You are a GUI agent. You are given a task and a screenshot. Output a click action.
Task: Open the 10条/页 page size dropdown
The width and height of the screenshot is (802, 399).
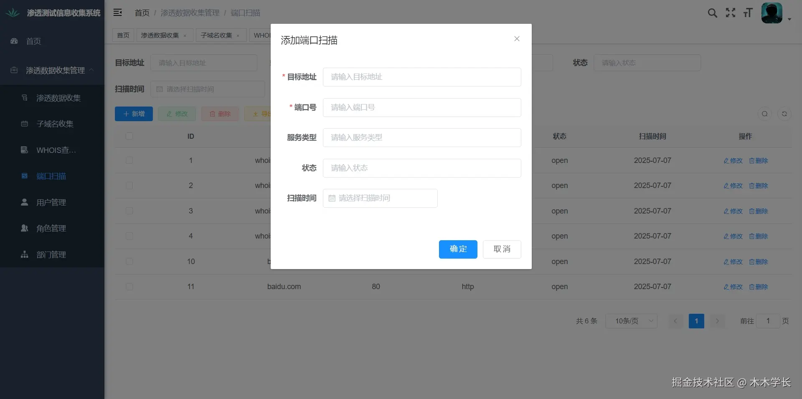[631, 321]
